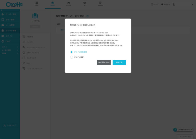196x139 pixels.
Task: Click the server ホーム icon
Action: tap(35, 16)
